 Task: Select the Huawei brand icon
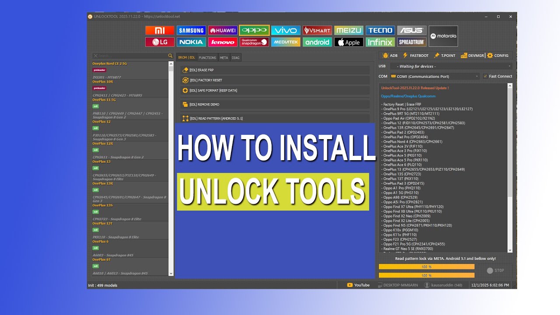[x=223, y=30]
